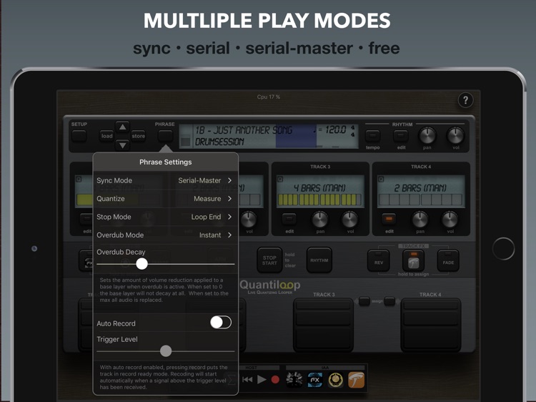Viewport: 536px width, 402px height.
Task: Open Sync Mode Serial-Master options
Action: tap(165, 180)
